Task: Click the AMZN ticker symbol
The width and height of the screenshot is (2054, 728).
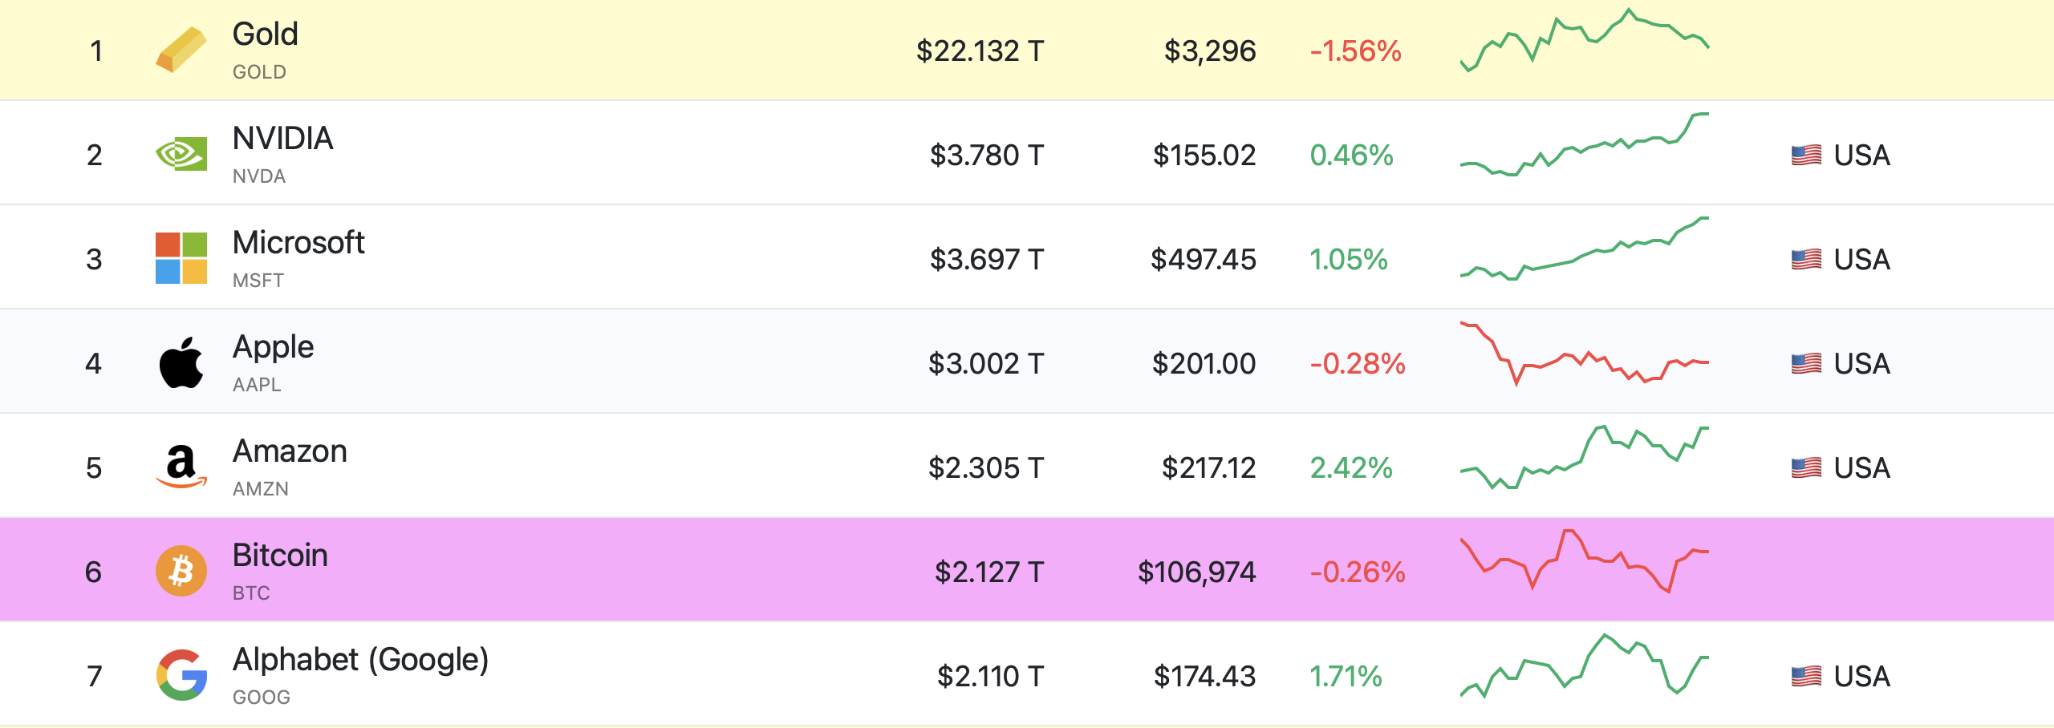Action: (x=260, y=489)
